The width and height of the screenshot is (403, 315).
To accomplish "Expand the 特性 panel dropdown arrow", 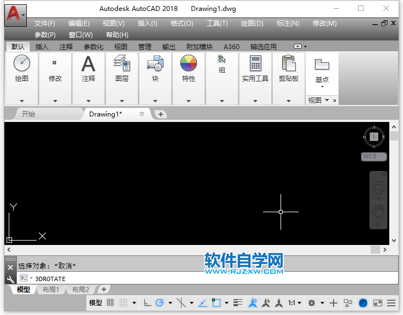I will point(189,101).
